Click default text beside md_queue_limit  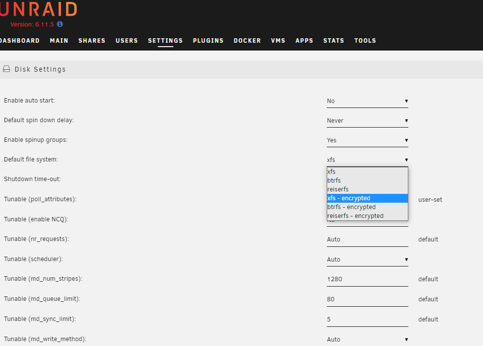point(428,299)
